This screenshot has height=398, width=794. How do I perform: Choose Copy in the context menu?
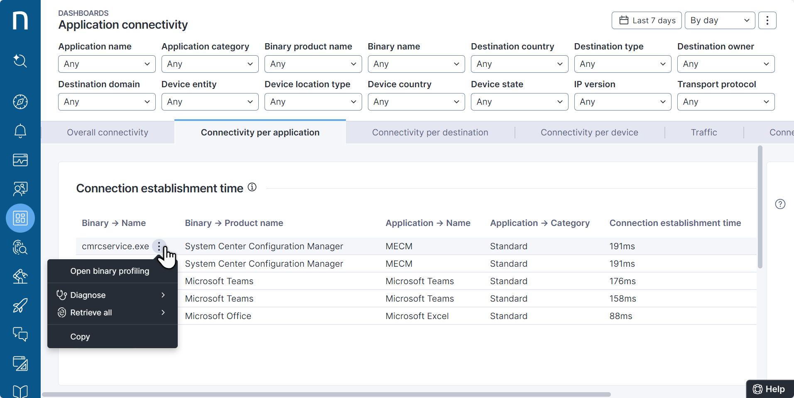113,337
